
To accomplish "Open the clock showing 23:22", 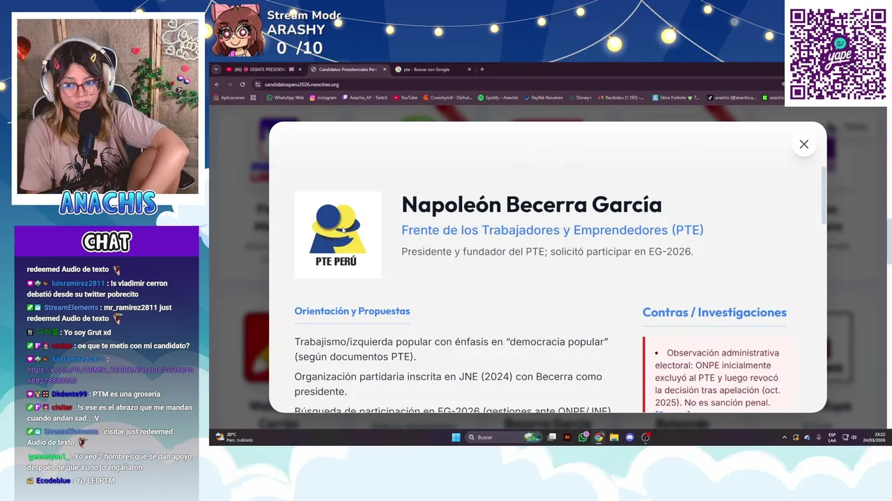I will pyautogui.click(x=876, y=437).
